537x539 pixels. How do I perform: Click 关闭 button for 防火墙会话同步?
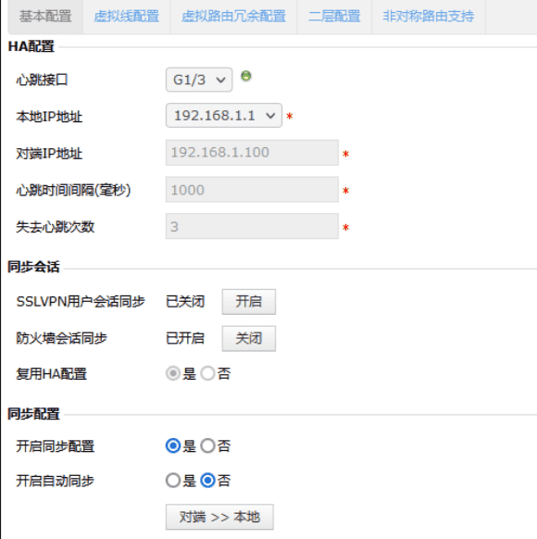point(249,339)
